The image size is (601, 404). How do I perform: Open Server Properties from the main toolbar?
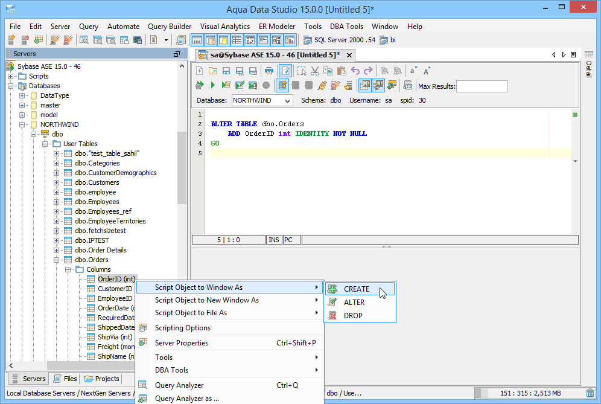[39, 40]
